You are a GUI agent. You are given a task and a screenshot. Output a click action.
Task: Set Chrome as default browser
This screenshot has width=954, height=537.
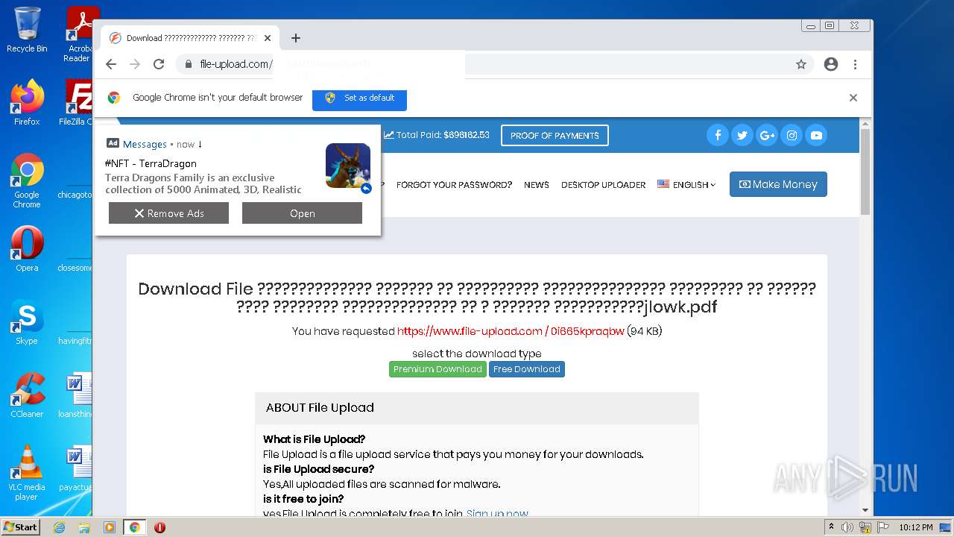tap(359, 98)
